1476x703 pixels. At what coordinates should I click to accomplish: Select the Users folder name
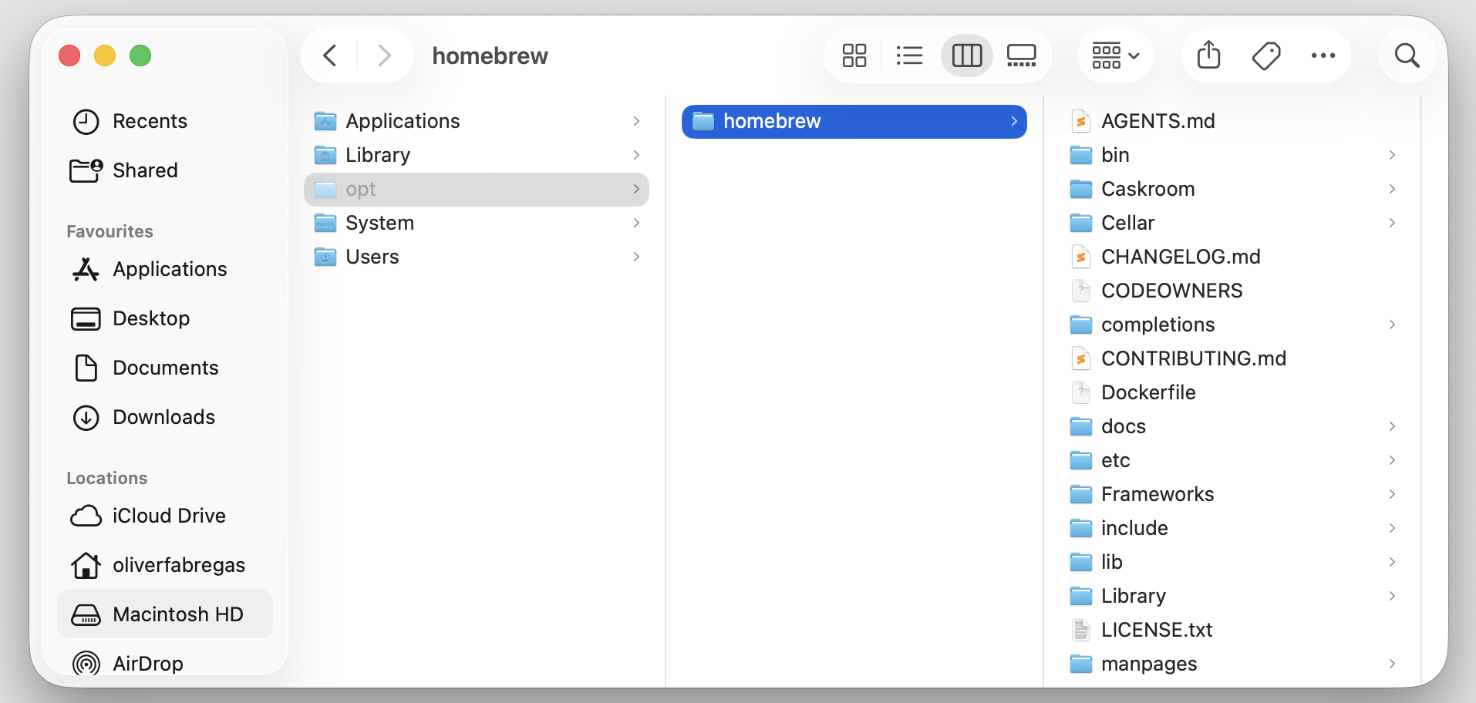[x=372, y=257]
